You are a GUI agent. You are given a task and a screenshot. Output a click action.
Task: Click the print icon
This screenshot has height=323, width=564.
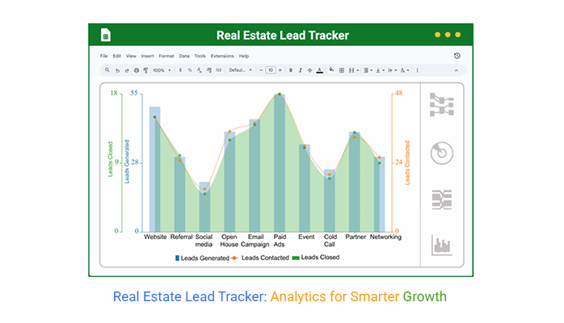(135, 70)
